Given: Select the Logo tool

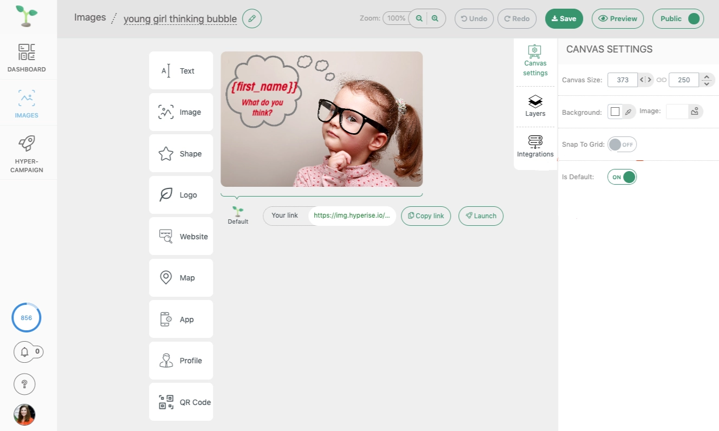Looking at the screenshot, I should pos(181,194).
